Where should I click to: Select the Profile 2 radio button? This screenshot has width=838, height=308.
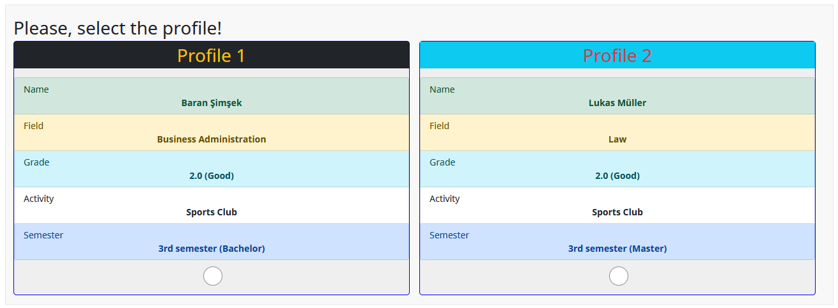point(618,276)
